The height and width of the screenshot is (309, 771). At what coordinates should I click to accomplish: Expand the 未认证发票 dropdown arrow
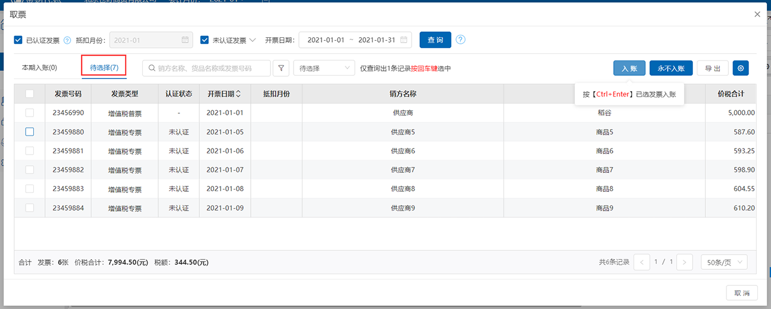(253, 40)
